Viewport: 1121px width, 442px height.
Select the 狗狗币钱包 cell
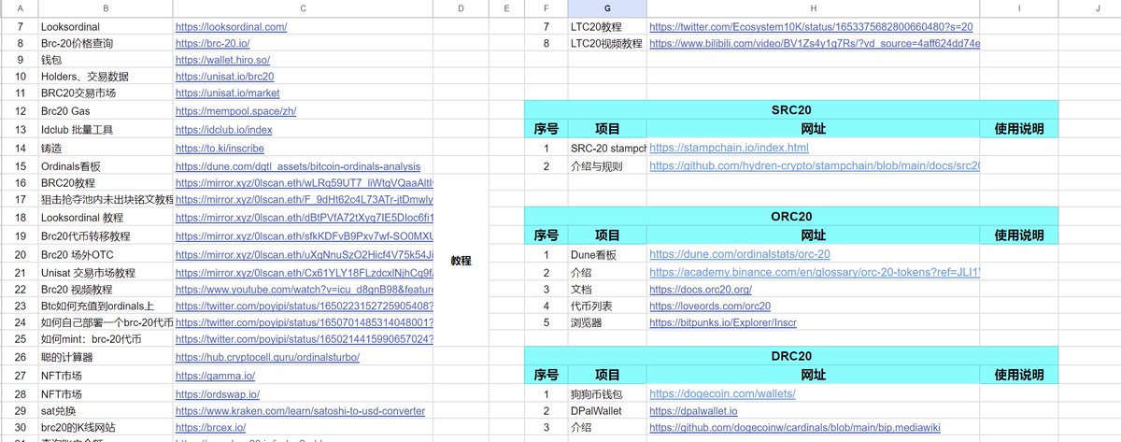(607, 394)
